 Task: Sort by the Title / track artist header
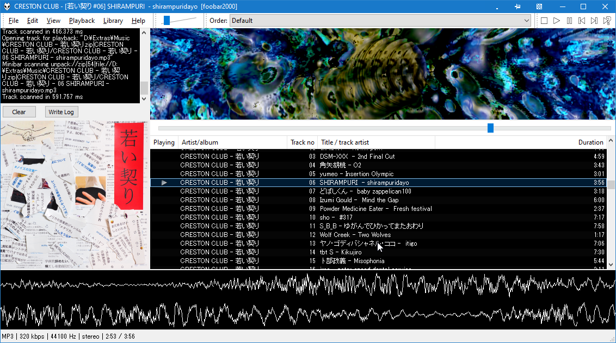coord(377,142)
